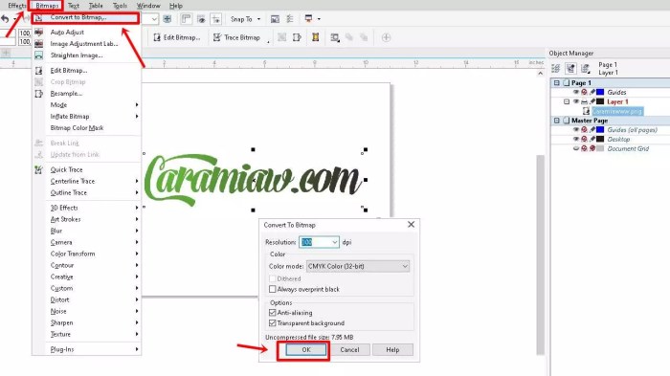Close the Convert To Bitmap dialog
The height and width of the screenshot is (376, 670).
coord(411,224)
